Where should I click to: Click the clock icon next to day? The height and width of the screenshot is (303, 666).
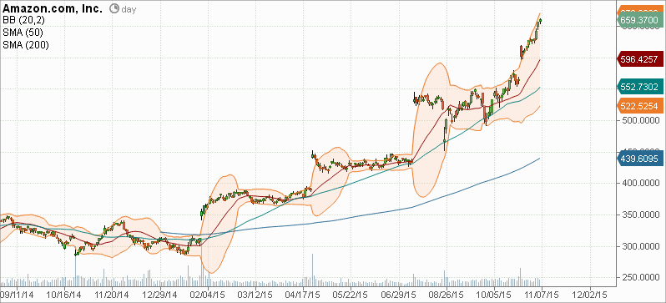(x=114, y=8)
